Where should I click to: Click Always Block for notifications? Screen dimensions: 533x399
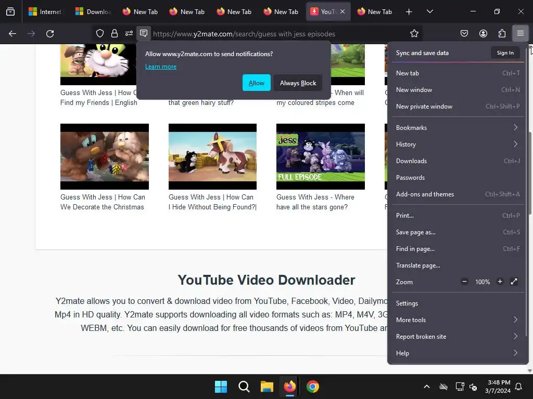(298, 83)
